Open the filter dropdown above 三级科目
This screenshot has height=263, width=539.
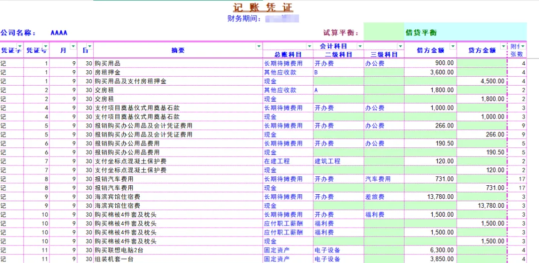click(400, 46)
